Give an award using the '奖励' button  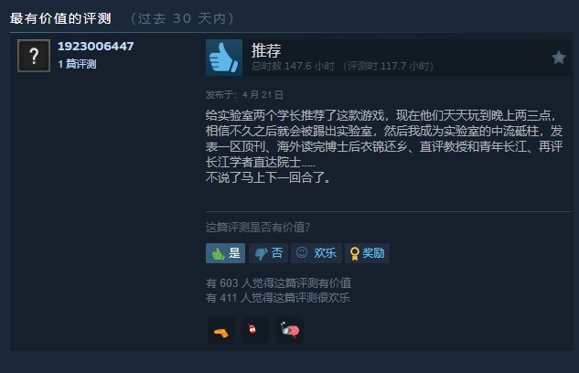tap(367, 253)
